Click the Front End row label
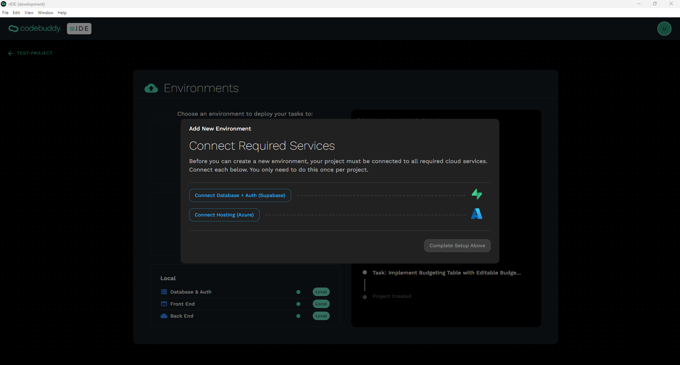 coord(182,304)
